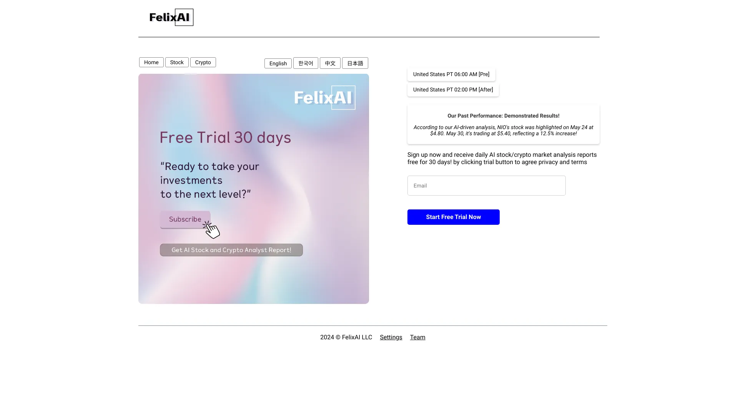This screenshot has width=738, height=415.
Task: Click the Home navigation icon
Action: coord(151,62)
